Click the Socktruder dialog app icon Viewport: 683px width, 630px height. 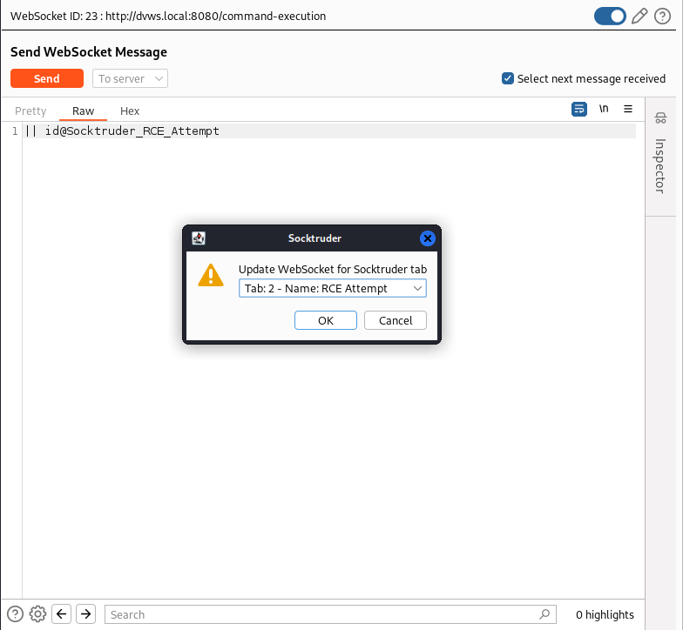(x=199, y=238)
